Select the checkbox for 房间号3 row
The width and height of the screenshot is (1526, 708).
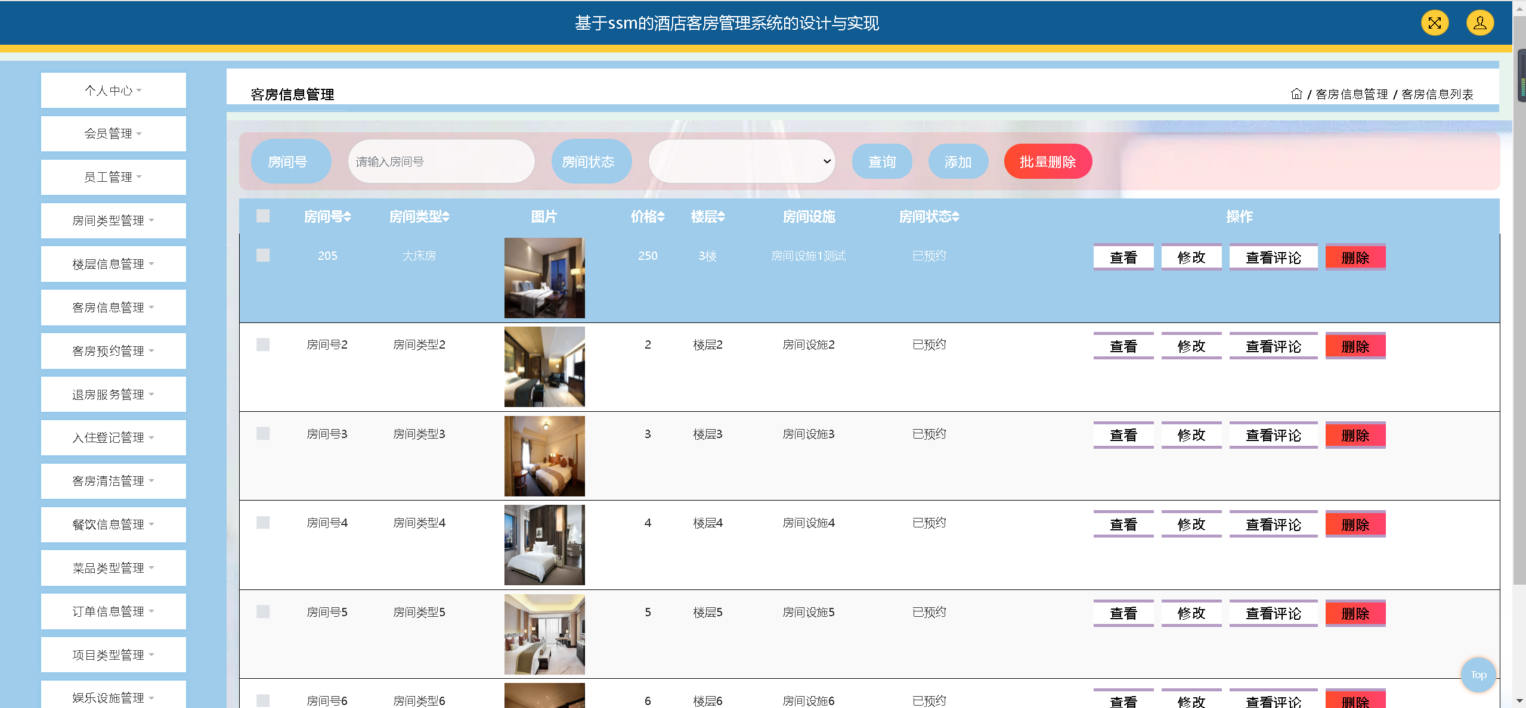click(x=263, y=433)
